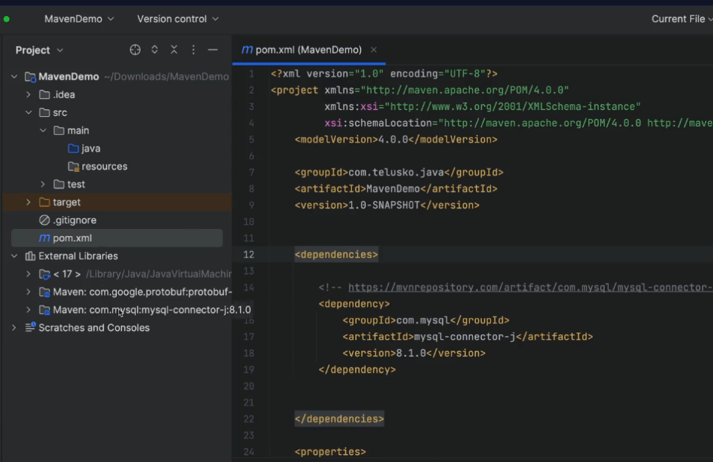Open the Project panel options three-dot menu
The height and width of the screenshot is (462, 713).
coord(194,50)
